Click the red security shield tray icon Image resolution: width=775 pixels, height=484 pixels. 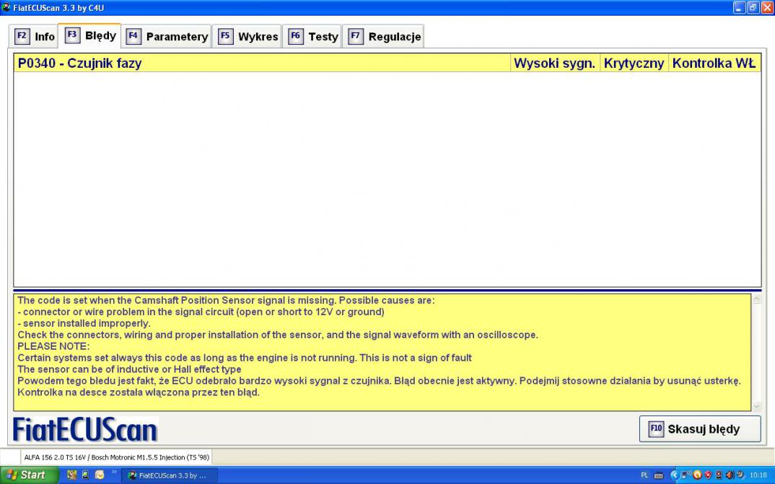(x=708, y=475)
